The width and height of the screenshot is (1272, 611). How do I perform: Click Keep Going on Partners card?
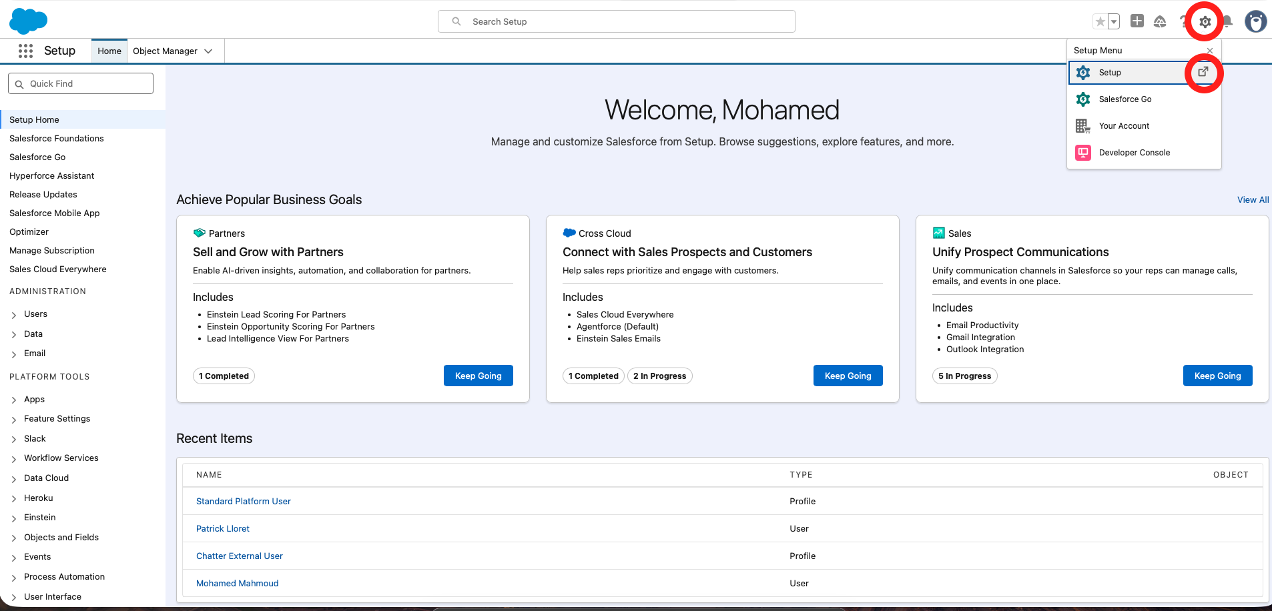478,376
